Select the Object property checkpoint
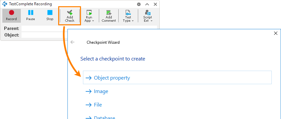Screen dimensions: 281x119 177,78
